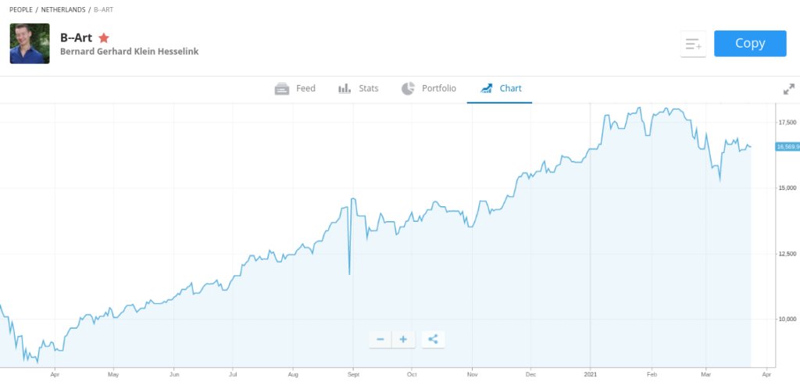Viewport: 800px width, 382px height.
Task: Click the active Chart tab
Action: point(501,88)
